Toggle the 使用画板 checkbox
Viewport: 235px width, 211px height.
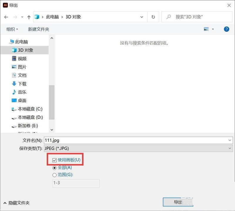[x=54, y=160]
